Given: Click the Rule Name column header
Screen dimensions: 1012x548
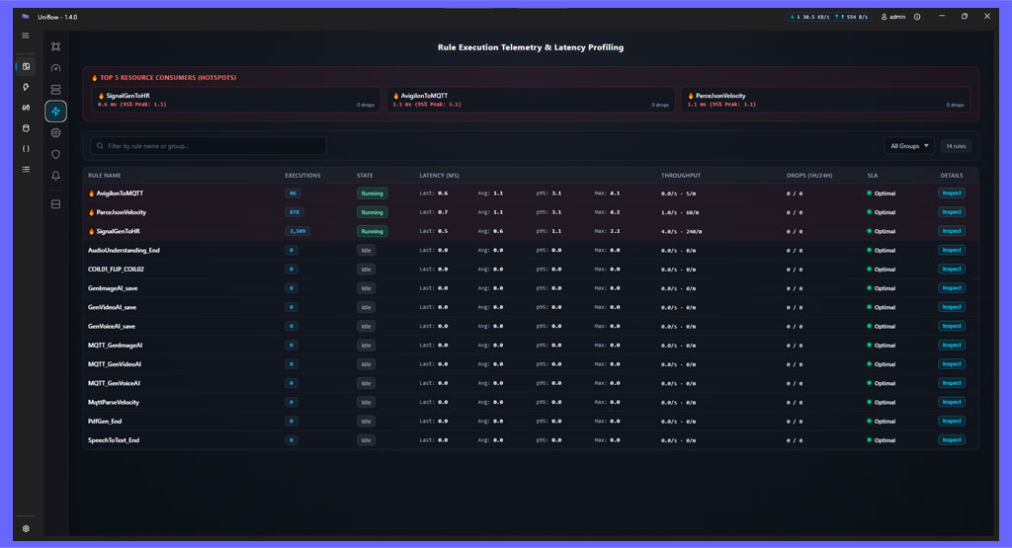Looking at the screenshot, I should tap(105, 176).
